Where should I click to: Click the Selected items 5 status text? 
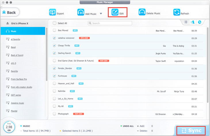77,131
